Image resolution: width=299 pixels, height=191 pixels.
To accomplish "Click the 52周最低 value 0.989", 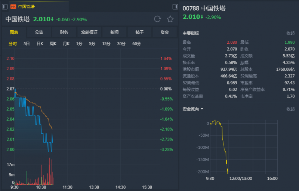I will pyautogui.click(x=232, y=83).
